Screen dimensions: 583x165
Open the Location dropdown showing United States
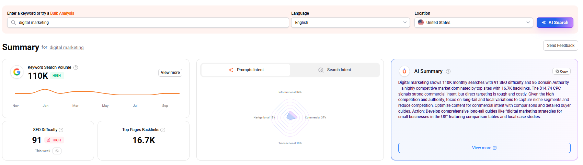pos(474,23)
